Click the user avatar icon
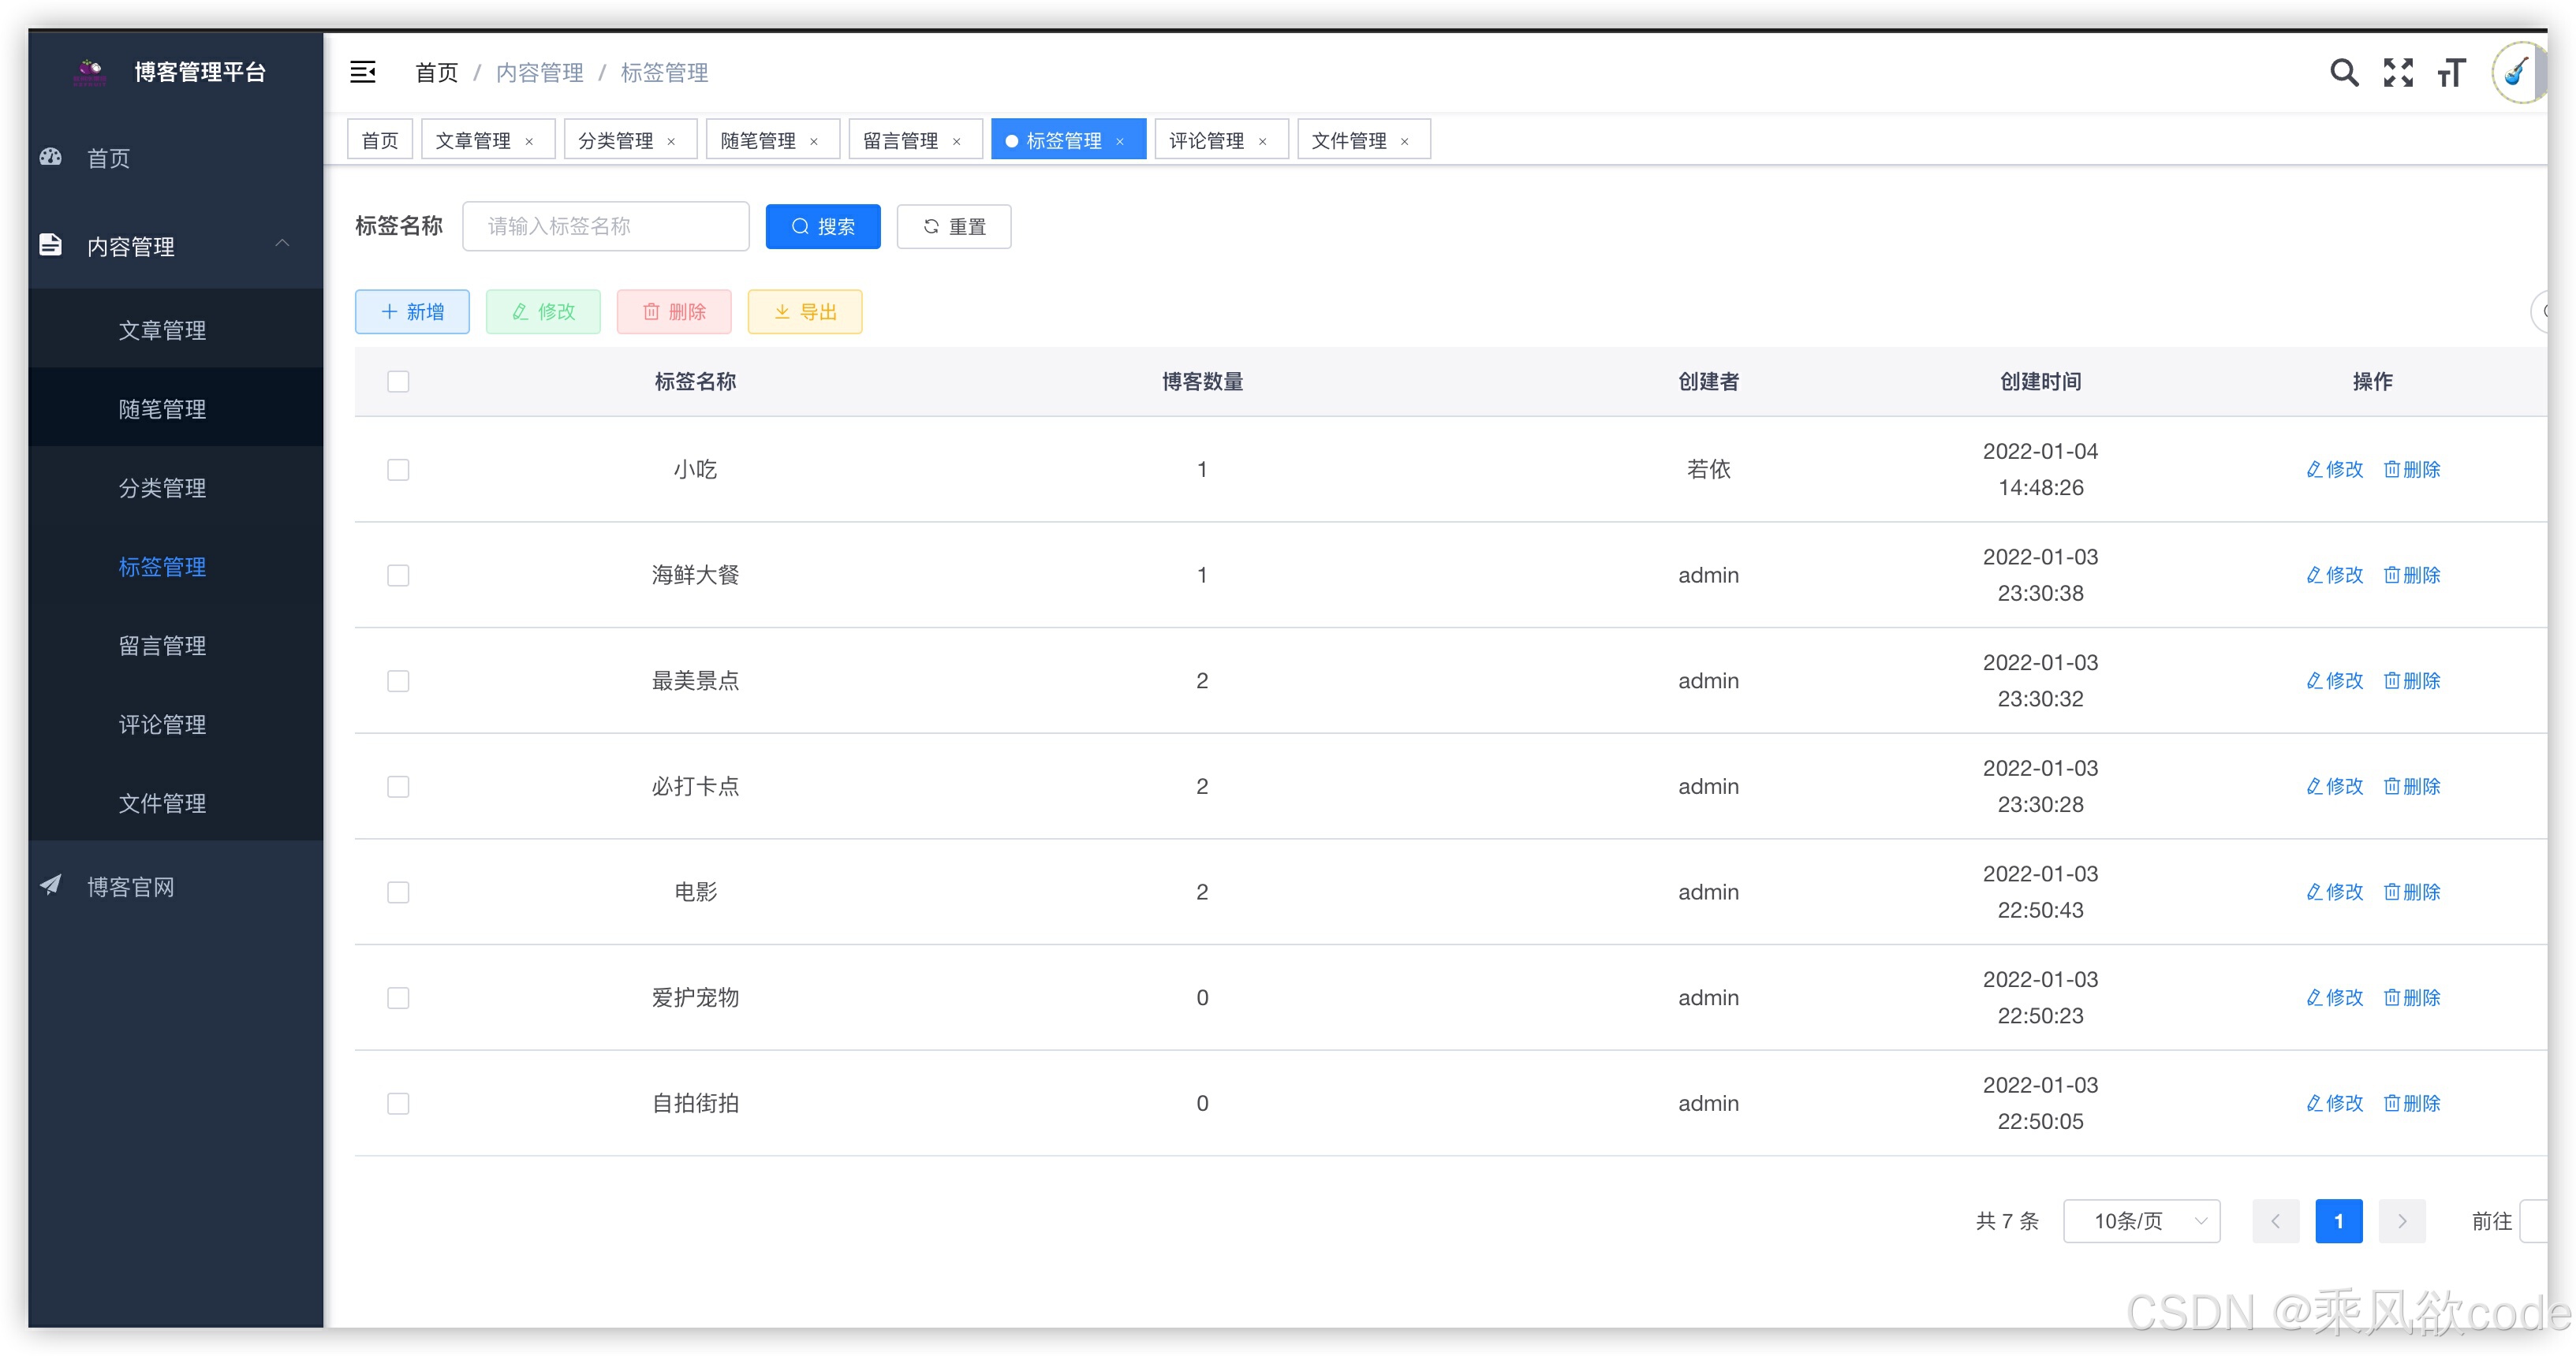This screenshot has height=1356, width=2576. click(x=2518, y=73)
